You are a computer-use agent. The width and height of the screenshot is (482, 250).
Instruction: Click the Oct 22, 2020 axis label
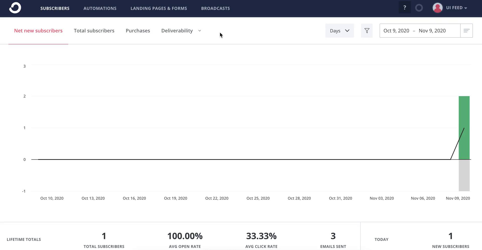217,198
